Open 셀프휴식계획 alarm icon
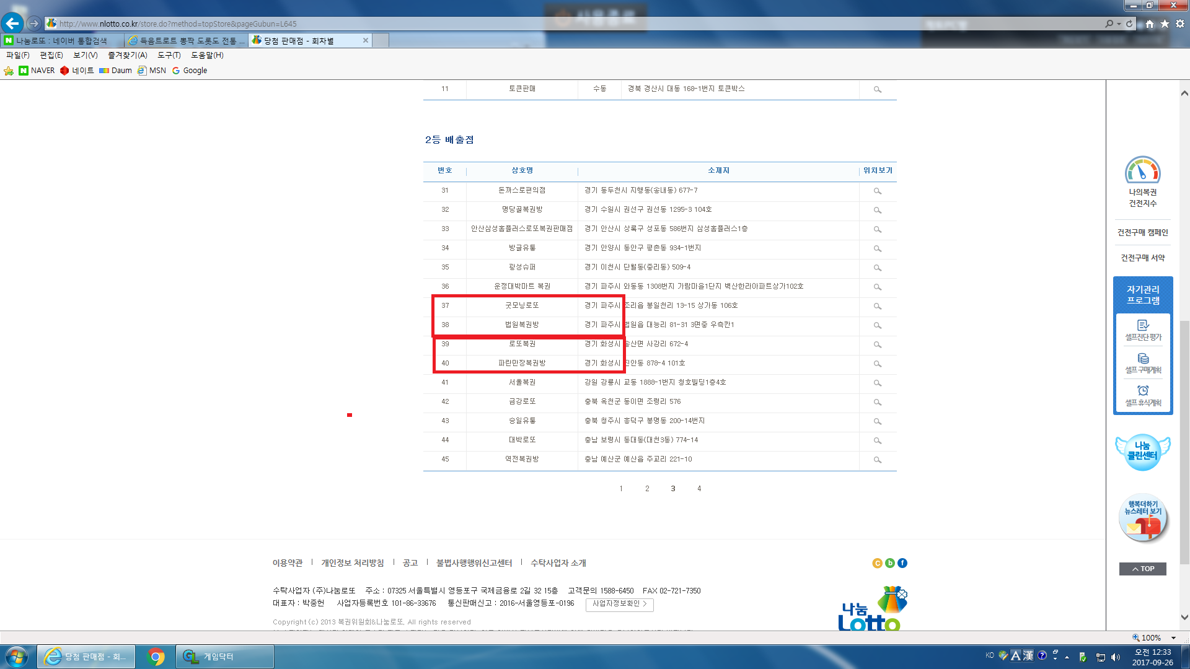This screenshot has width=1190, height=669. [x=1143, y=391]
